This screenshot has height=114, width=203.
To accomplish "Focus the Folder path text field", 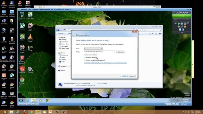I will point(98,52).
